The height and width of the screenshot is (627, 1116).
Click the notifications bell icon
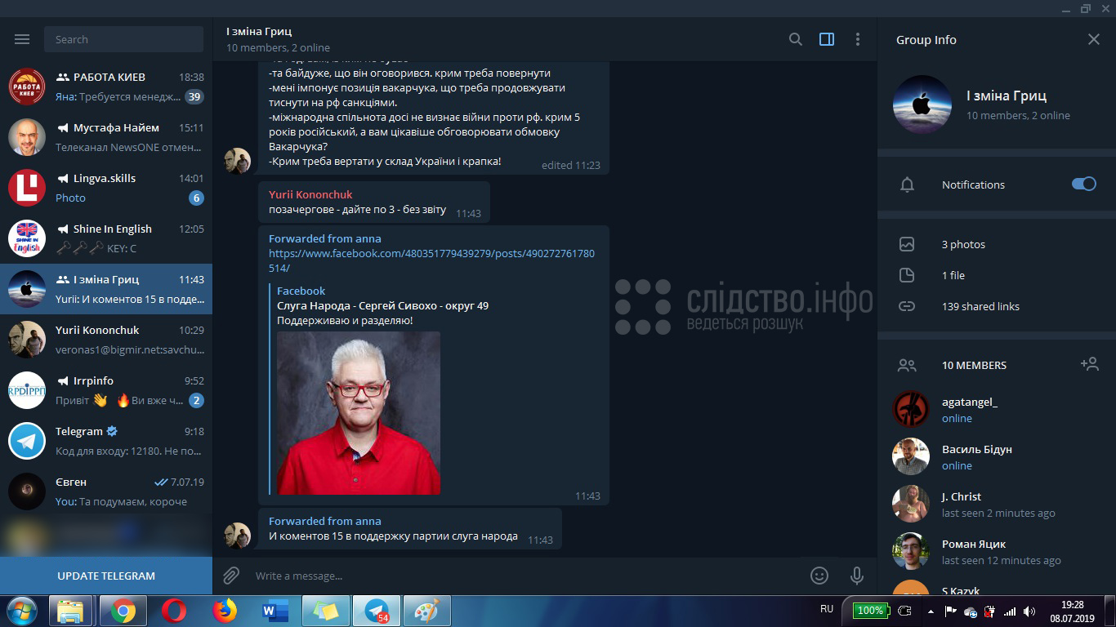(x=907, y=185)
